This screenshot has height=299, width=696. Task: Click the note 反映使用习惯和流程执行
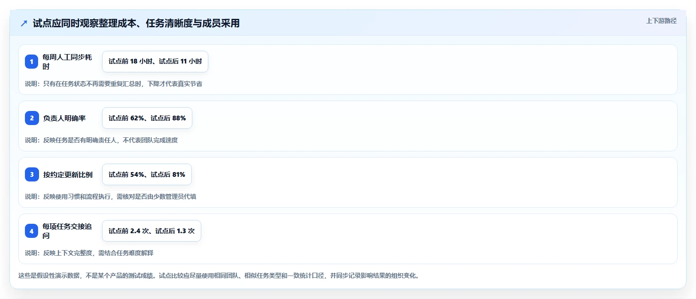click(x=111, y=197)
